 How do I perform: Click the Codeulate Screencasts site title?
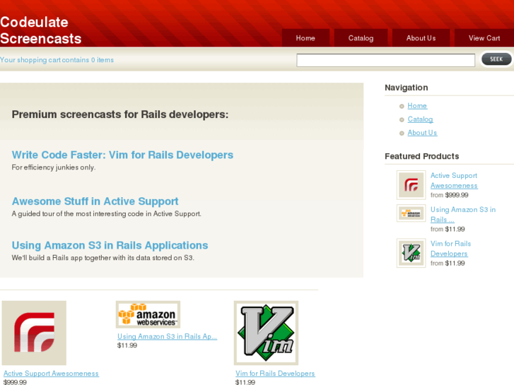(x=40, y=30)
